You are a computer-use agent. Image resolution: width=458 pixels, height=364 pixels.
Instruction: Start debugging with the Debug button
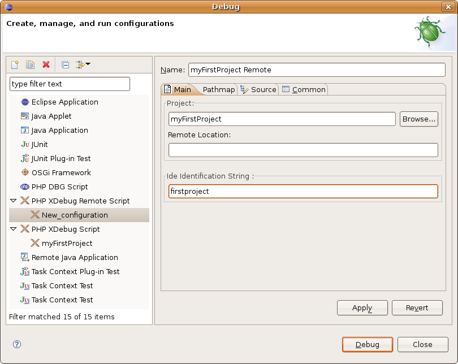[368, 344]
